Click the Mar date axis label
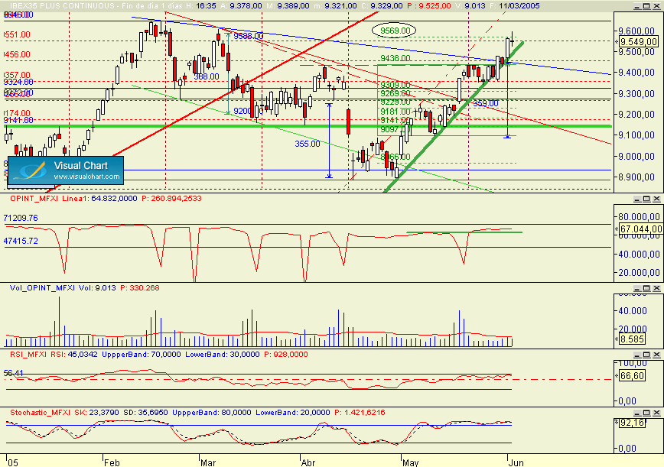 pyautogui.click(x=208, y=462)
